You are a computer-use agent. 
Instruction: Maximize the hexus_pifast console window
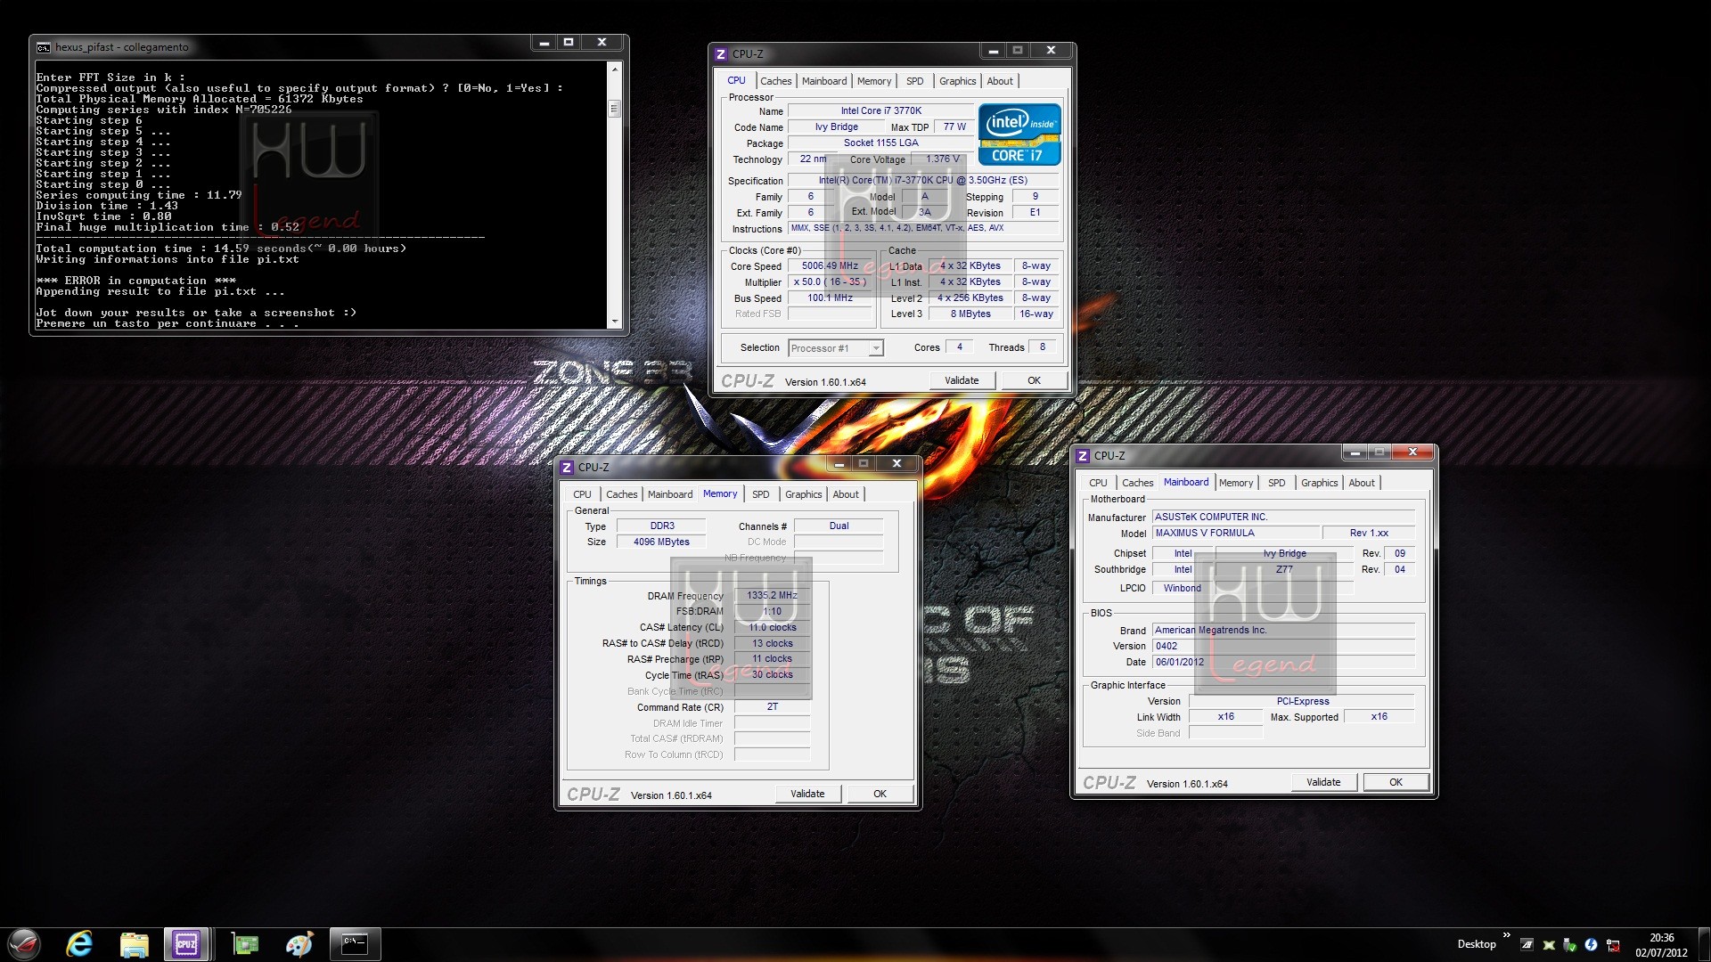569,43
